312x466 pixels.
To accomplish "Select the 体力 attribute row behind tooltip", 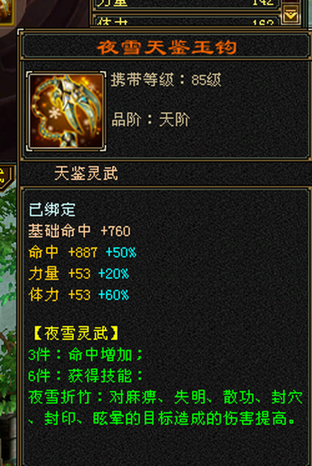I will [187, 21].
